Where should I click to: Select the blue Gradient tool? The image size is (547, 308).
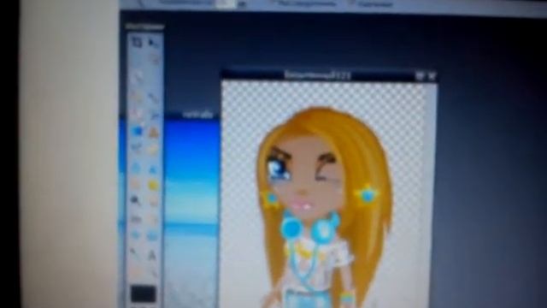pos(137,131)
